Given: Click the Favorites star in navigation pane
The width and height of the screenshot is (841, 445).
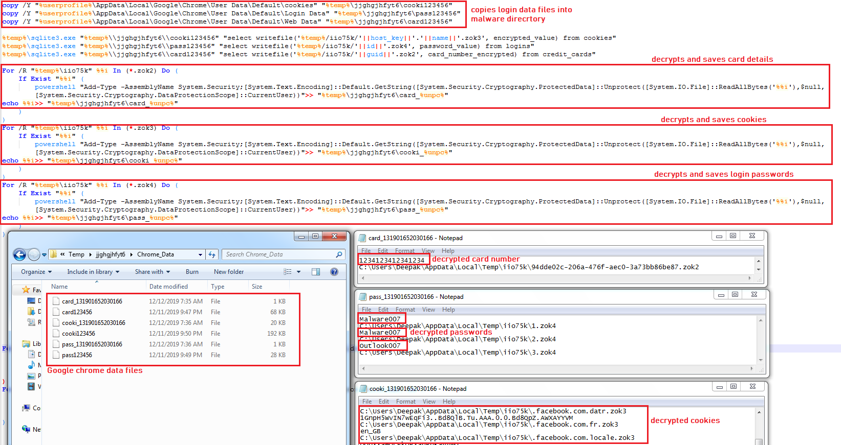Looking at the screenshot, I should click(26, 290).
